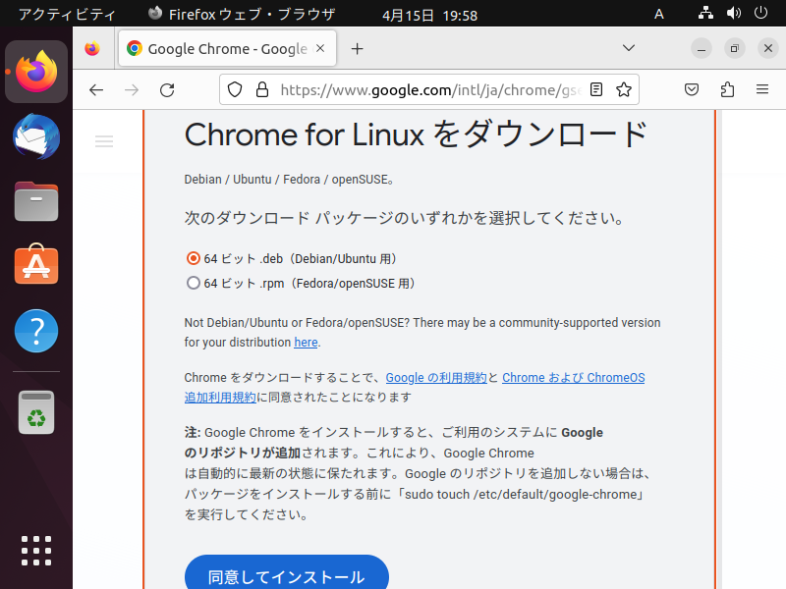Open system status menu power icon
This screenshot has height=589, width=786.
pyautogui.click(x=760, y=13)
